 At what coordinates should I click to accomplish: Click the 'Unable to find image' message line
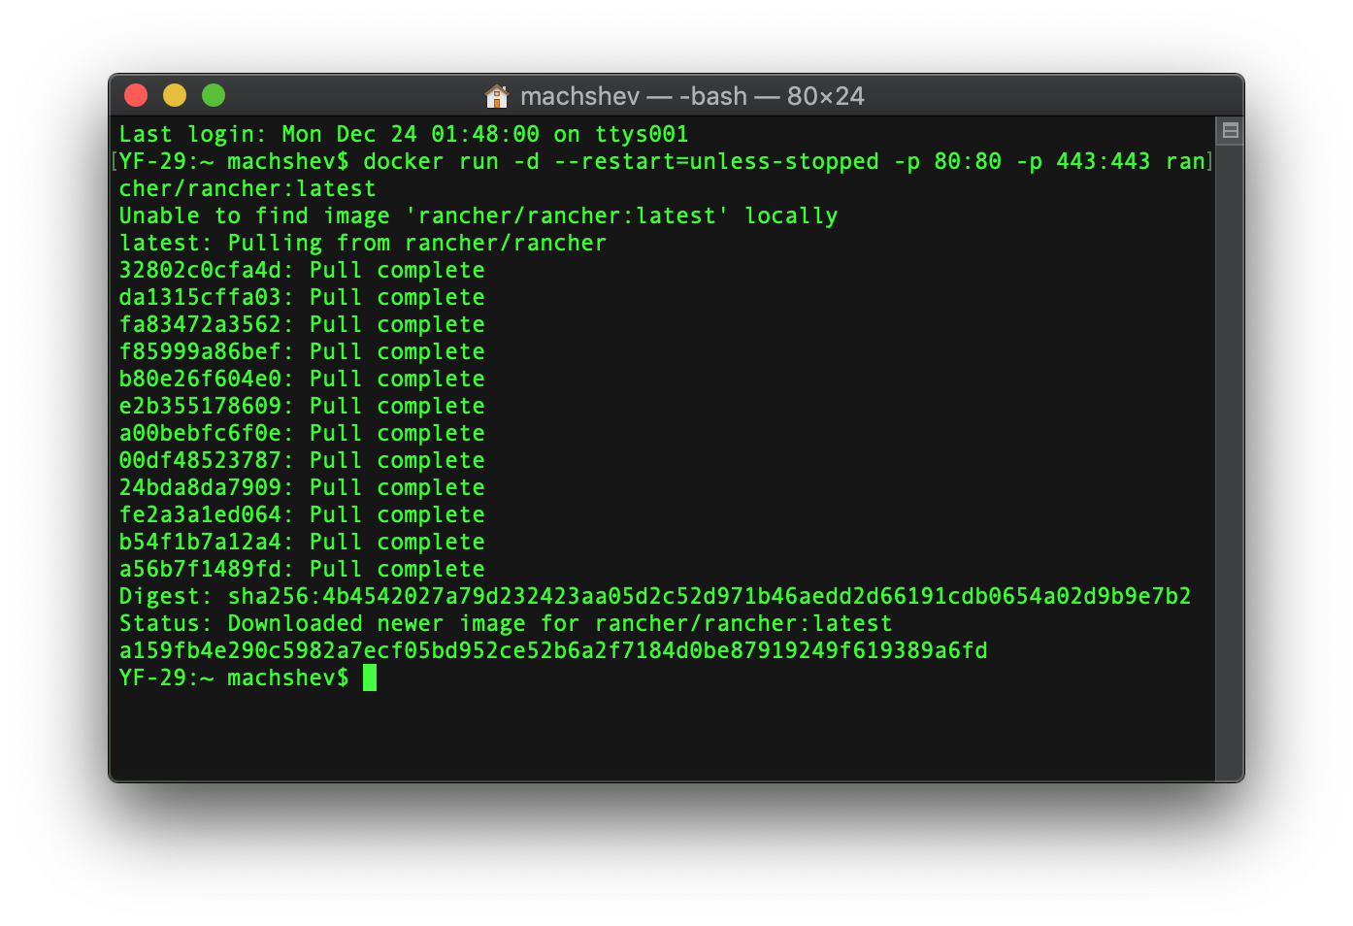click(x=478, y=215)
